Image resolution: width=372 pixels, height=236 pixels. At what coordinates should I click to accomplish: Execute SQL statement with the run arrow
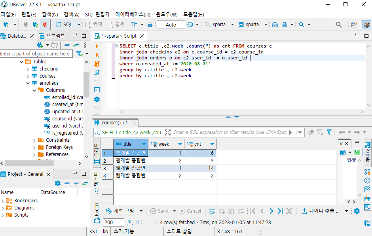click(97, 46)
